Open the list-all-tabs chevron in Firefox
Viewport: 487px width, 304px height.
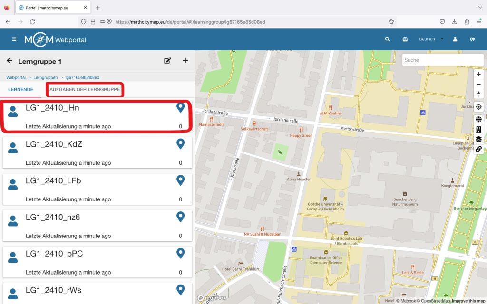pos(478,8)
